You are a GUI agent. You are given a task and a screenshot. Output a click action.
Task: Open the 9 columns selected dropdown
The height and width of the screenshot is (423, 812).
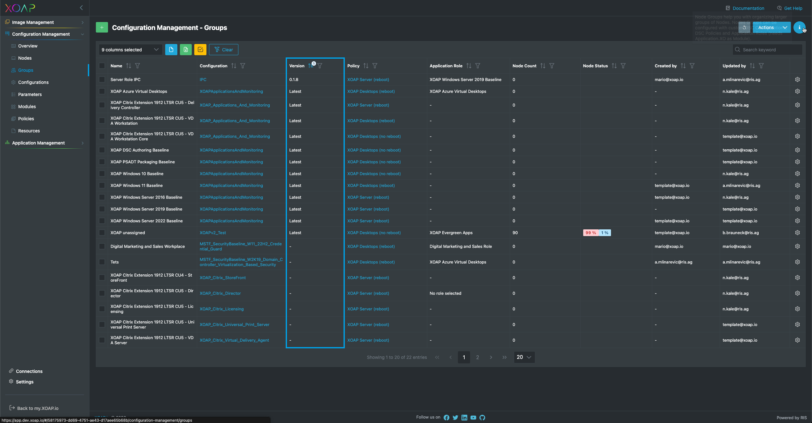[x=130, y=49]
